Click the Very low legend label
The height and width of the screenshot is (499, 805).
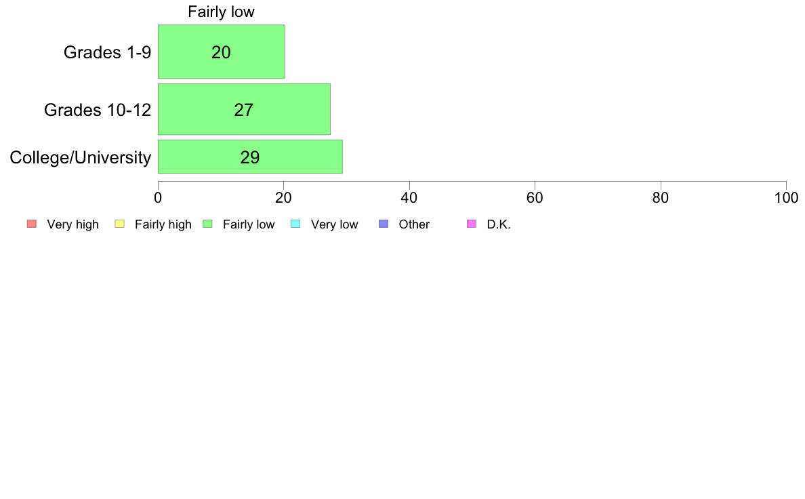(334, 224)
